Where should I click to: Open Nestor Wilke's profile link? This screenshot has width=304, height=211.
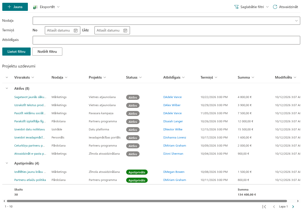coord(173,129)
